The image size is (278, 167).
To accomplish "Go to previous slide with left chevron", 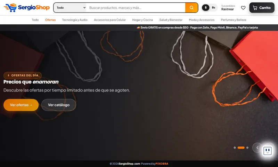I will [257, 148].
